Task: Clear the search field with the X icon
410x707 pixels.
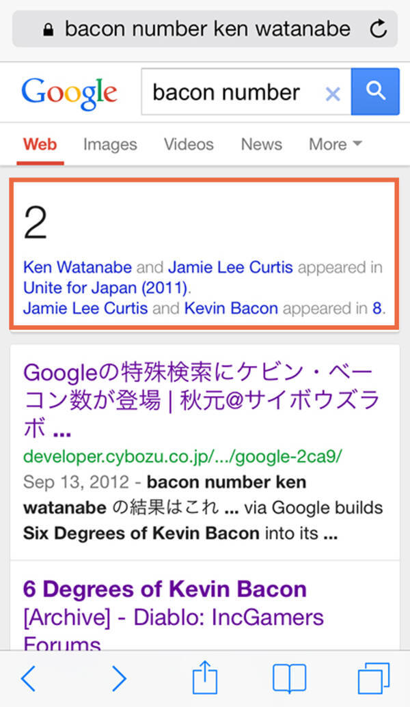Action: [333, 93]
